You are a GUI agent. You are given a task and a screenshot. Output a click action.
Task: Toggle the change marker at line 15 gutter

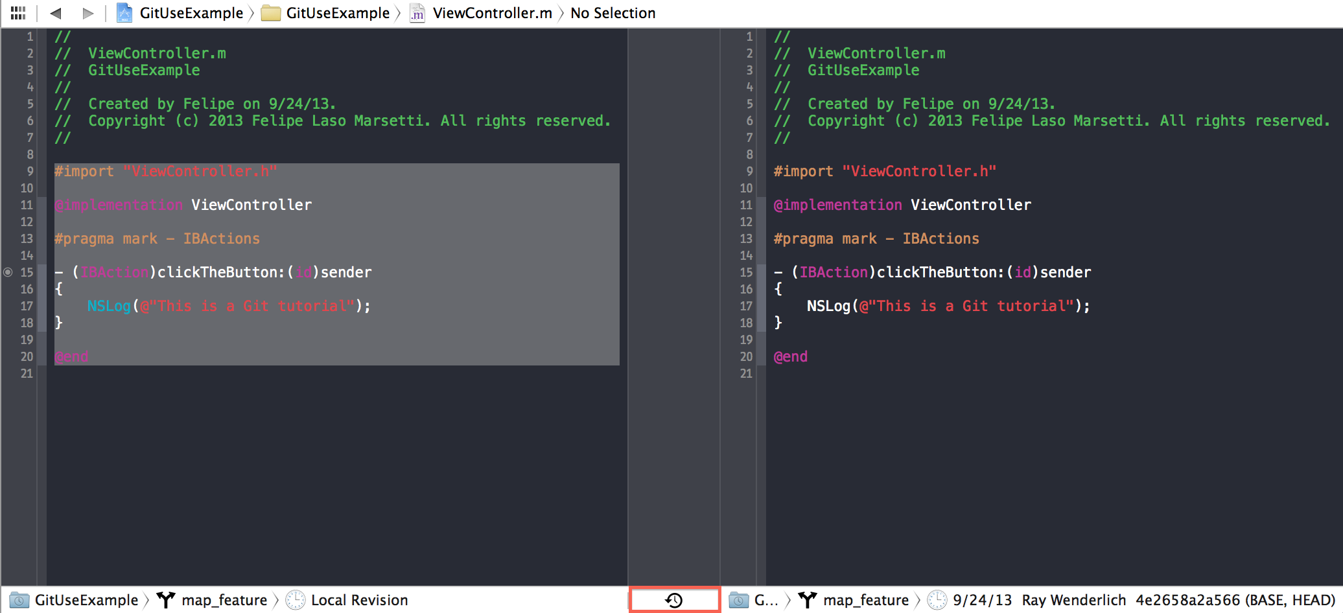click(8, 272)
